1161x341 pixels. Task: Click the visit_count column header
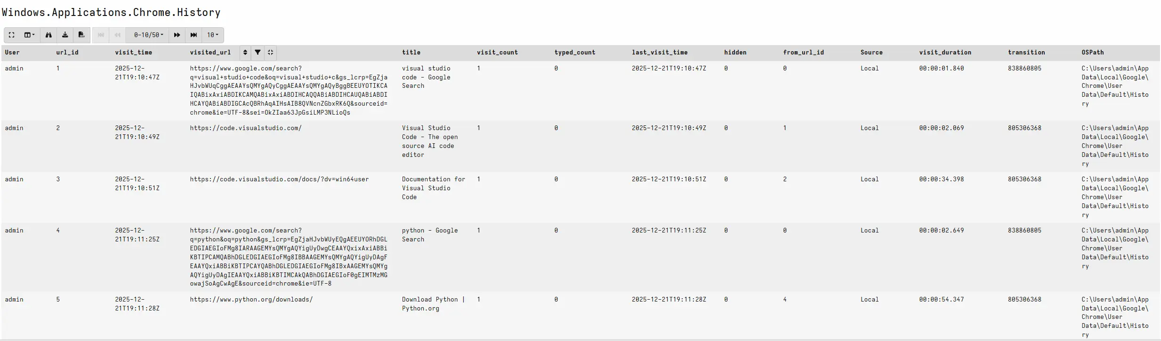tap(497, 53)
